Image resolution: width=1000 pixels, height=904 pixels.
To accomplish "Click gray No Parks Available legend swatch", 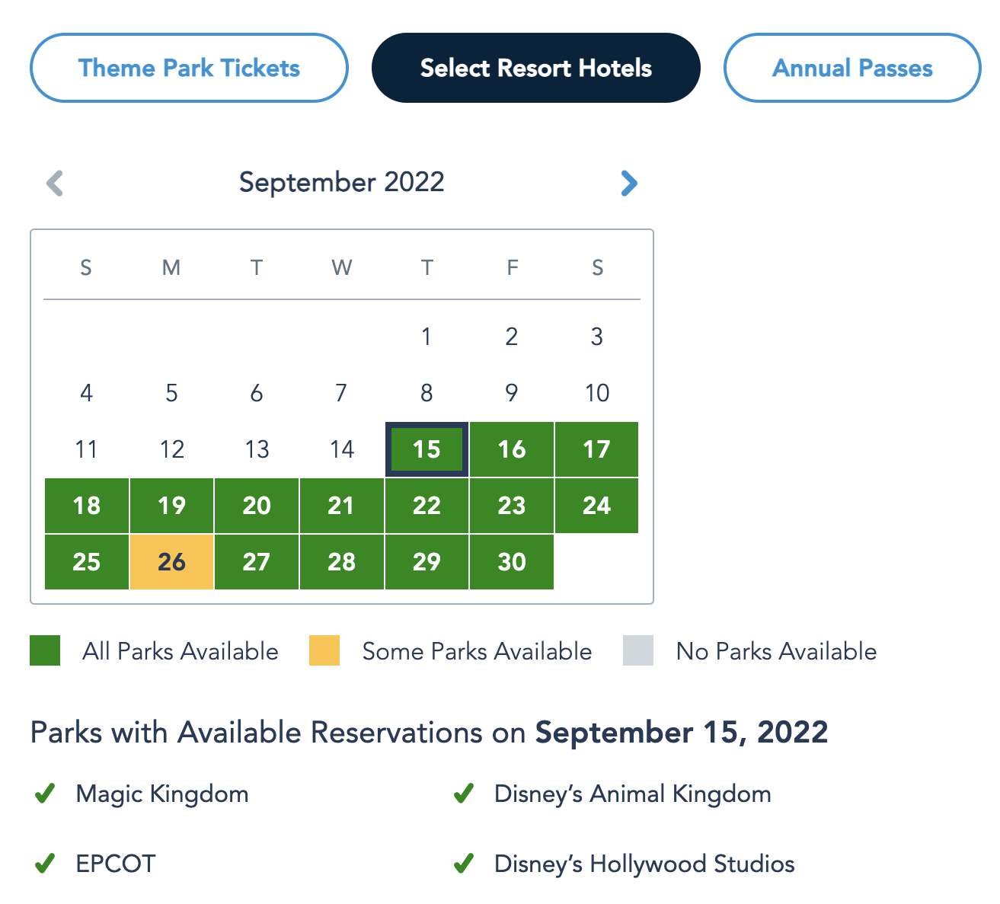I will [x=638, y=651].
